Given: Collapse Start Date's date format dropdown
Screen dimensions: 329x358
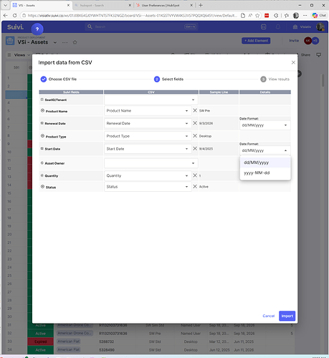Looking at the screenshot, I should [x=265, y=150].
